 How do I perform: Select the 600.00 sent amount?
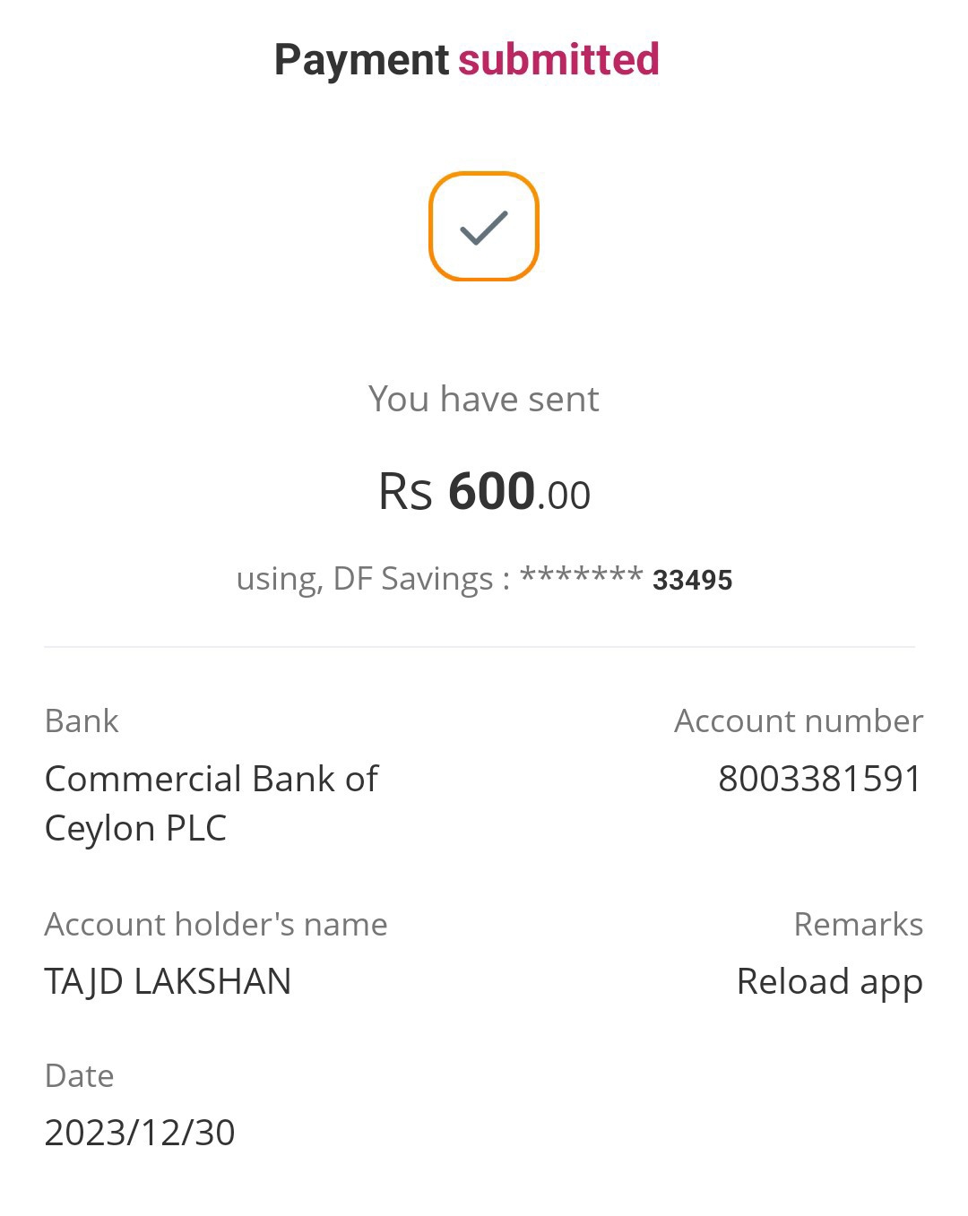(519, 492)
